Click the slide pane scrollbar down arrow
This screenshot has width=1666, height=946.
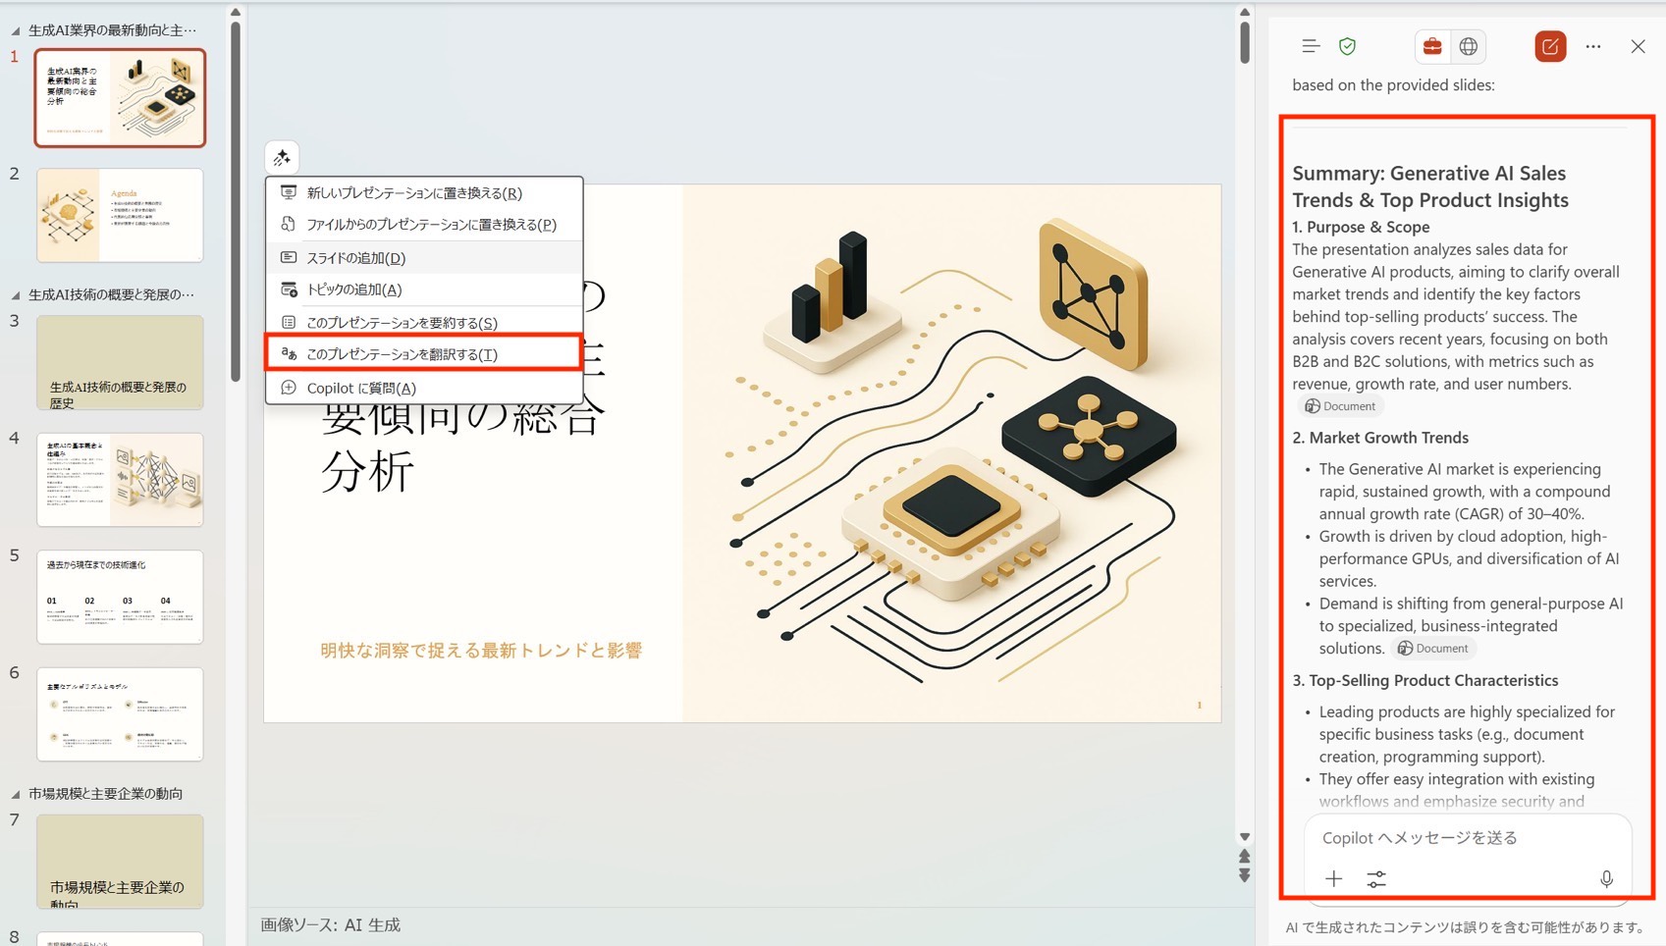1244,837
